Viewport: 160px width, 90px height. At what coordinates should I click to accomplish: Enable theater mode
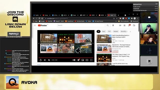(87, 60)
